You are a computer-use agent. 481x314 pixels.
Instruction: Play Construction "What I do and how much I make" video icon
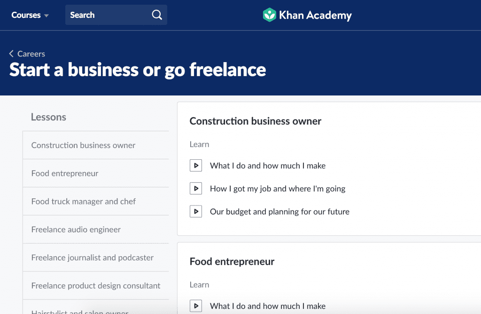click(x=196, y=165)
